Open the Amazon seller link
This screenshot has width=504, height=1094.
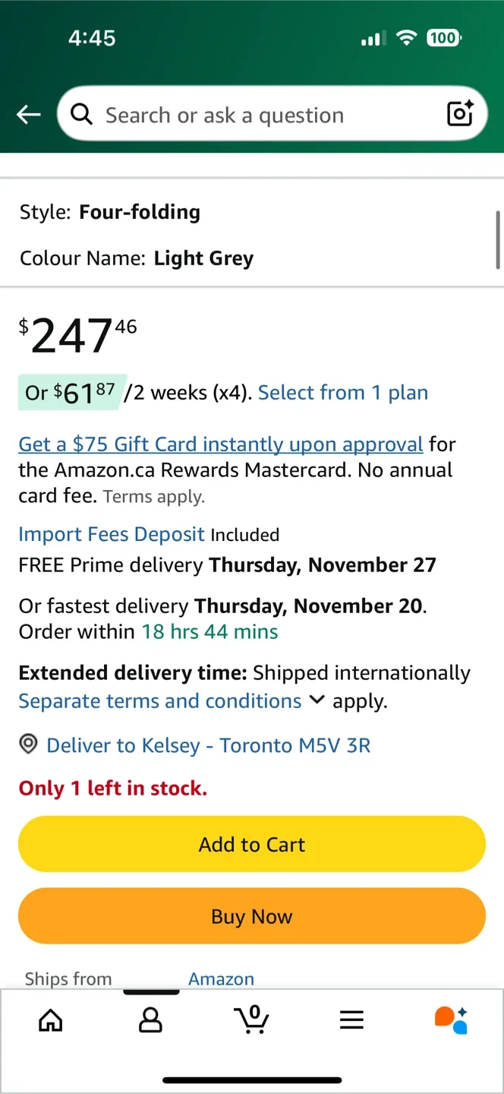221,979
